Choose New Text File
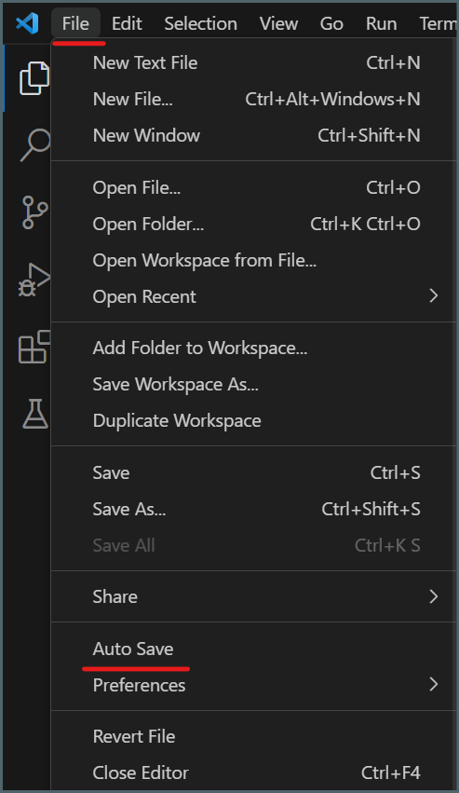Viewport: 459px width, 793px height. [254, 62]
